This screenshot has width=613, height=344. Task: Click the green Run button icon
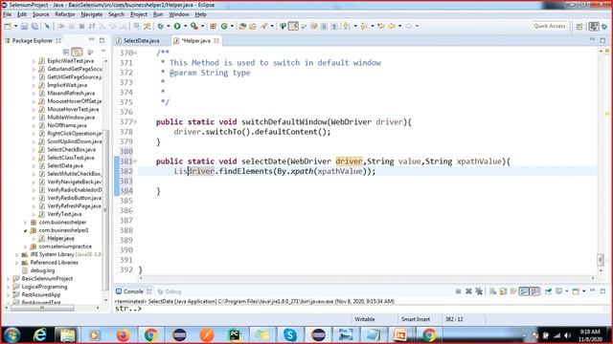click(x=177, y=26)
